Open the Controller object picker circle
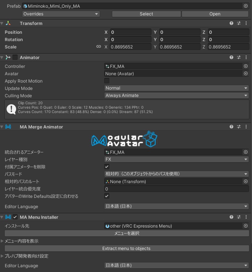The height and width of the screenshot is (272, 252). pyautogui.click(x=246, y=66)
